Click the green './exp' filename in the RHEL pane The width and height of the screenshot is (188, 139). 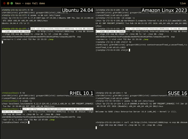52,120
